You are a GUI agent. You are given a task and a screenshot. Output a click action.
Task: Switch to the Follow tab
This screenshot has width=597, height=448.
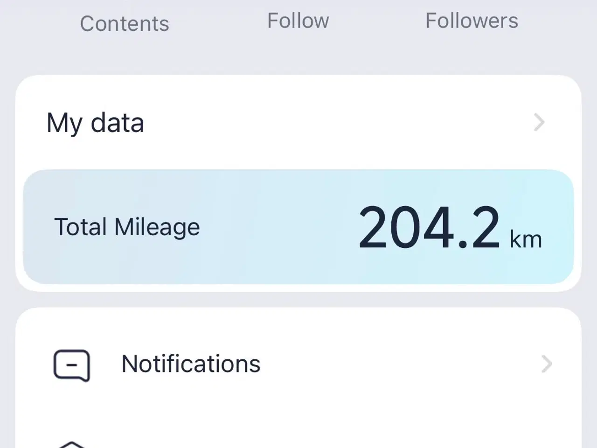pyautogui.click(x=298, y=21)
